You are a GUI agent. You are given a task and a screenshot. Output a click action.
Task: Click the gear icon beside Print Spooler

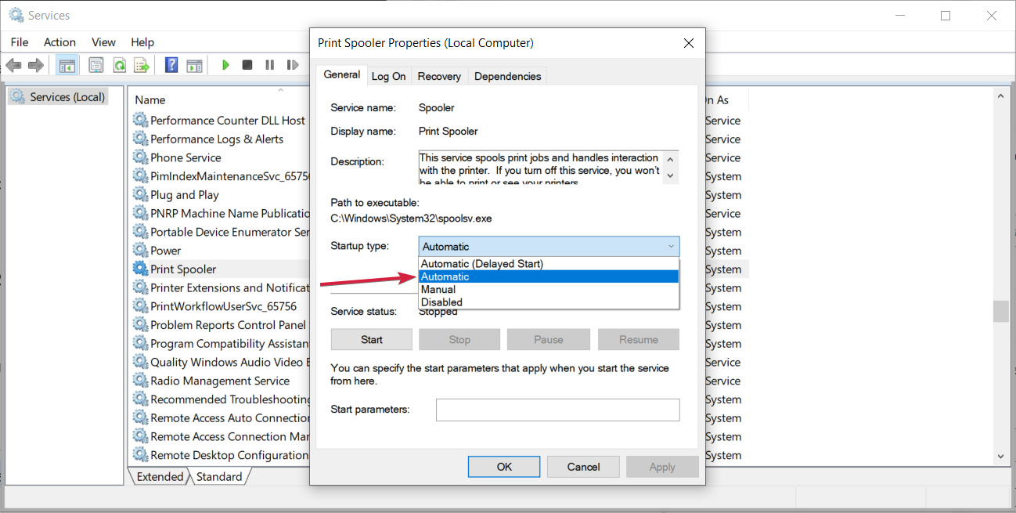(x=140, y=269)
